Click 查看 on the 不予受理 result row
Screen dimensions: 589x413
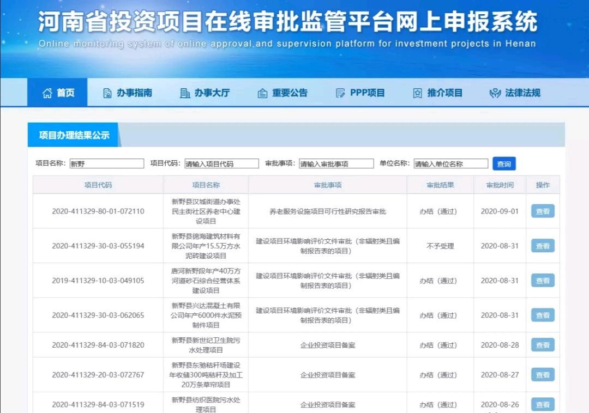pyautogui.click(x=542, y=246)
